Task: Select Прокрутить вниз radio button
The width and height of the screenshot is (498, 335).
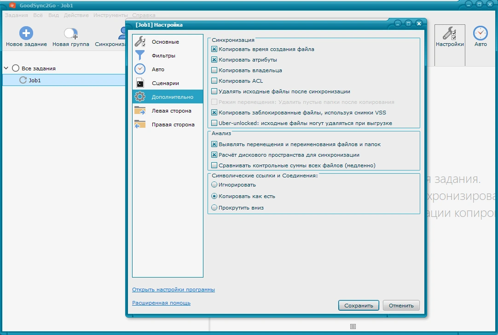Action: pos(214,207)
